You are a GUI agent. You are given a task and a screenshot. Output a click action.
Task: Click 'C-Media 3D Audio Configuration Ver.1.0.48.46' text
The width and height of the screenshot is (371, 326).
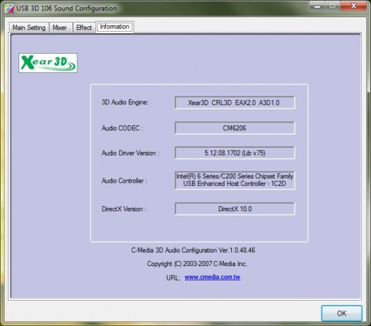point(193,250)
